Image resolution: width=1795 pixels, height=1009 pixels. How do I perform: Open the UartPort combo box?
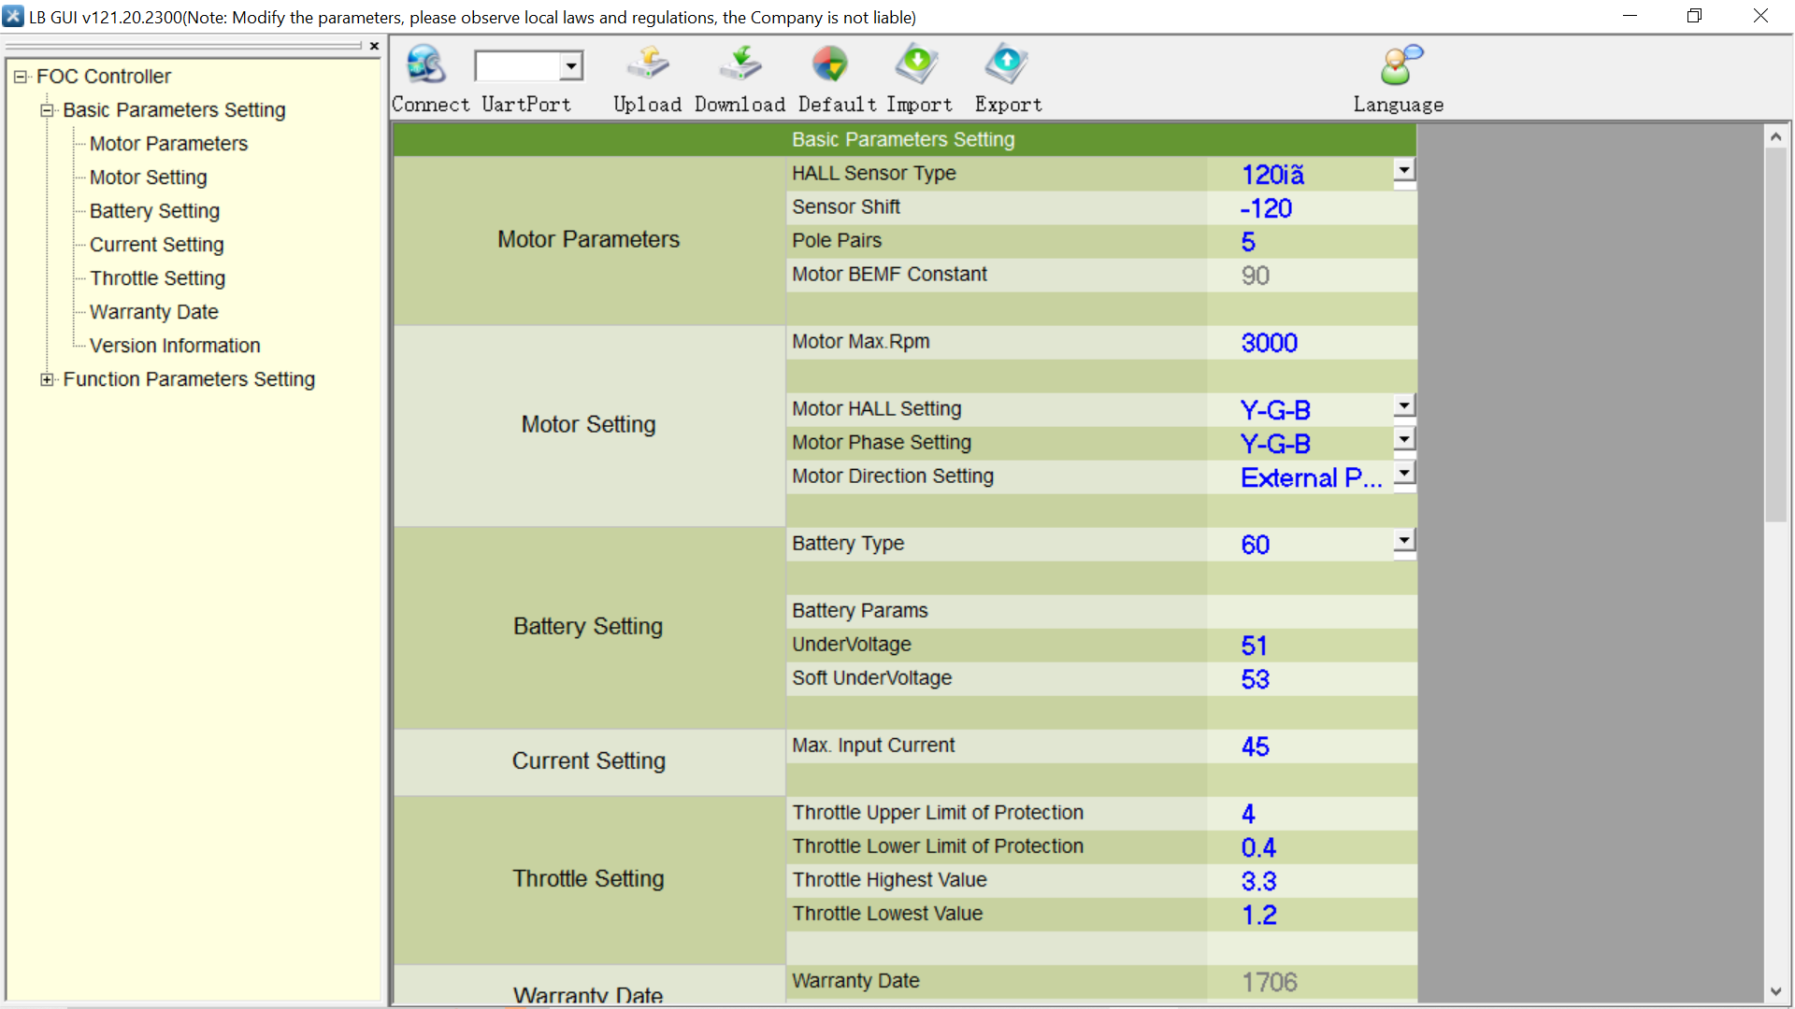(x=570, y=66)
